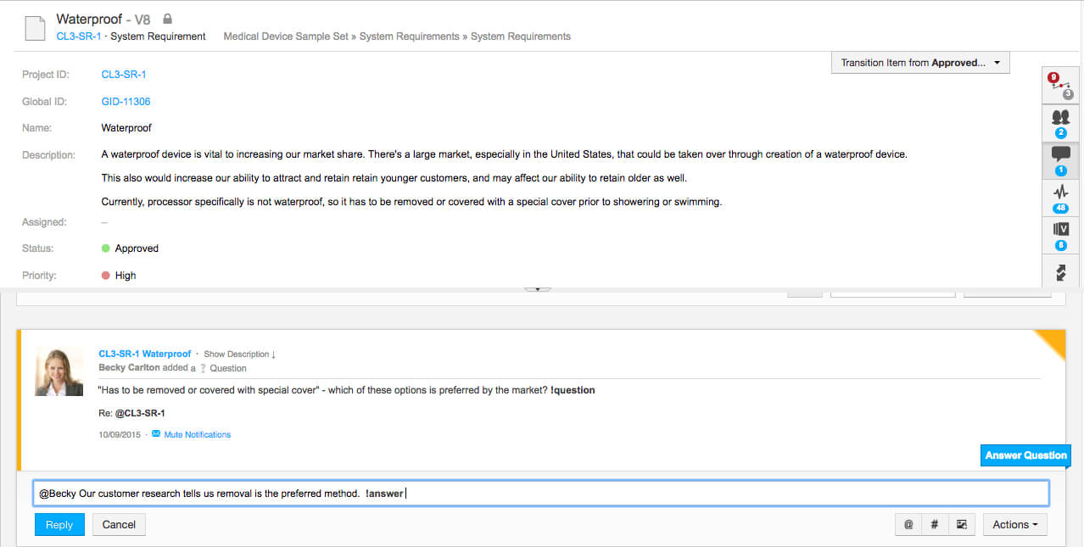
Task: Open the connected users panel icon
Action: click(x=1060, y=121)
